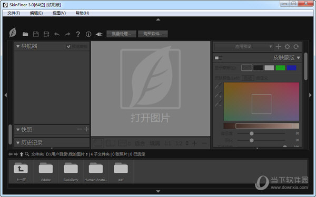This screenshot has width=316, height=197.
Task: Select the add-color eyedropper with plus
Action: tap(218, 94)
